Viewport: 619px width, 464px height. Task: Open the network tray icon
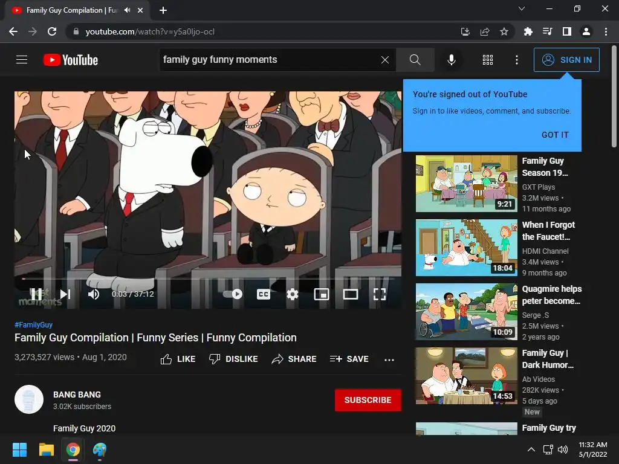(x=548, y=449)
